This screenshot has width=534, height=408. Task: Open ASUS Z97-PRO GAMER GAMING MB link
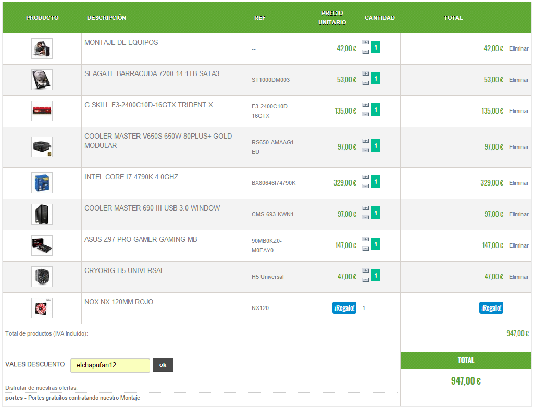tap(141, 239)
